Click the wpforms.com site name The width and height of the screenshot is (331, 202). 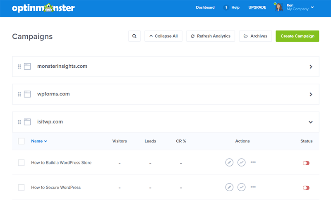pyautogui.click(x=53, y=94)
